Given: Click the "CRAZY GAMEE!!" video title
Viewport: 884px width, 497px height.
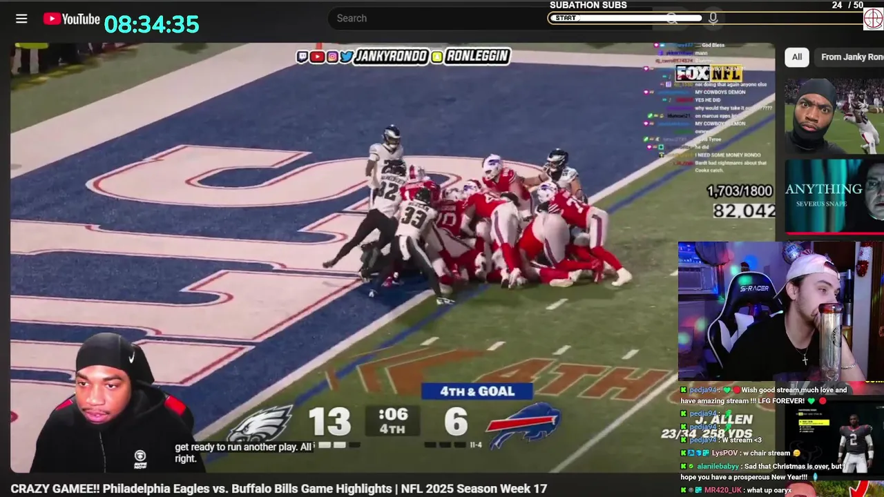Looking at the screenshot, I should [x=278, y=489].
